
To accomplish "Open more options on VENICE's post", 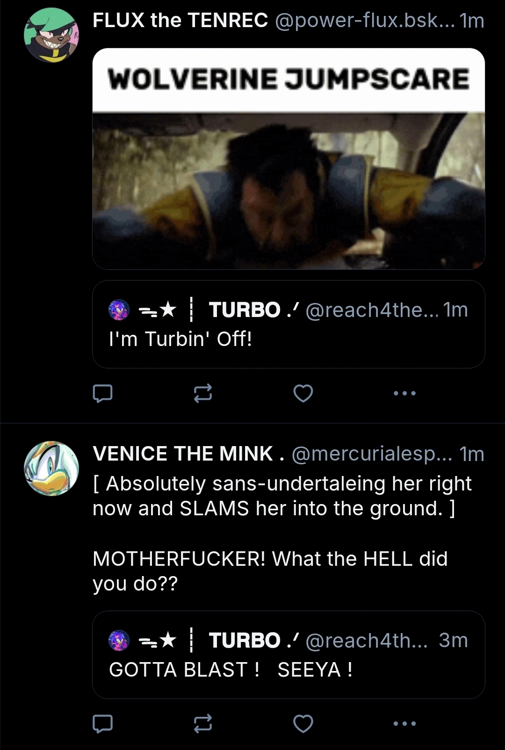I will click(404, 723).
